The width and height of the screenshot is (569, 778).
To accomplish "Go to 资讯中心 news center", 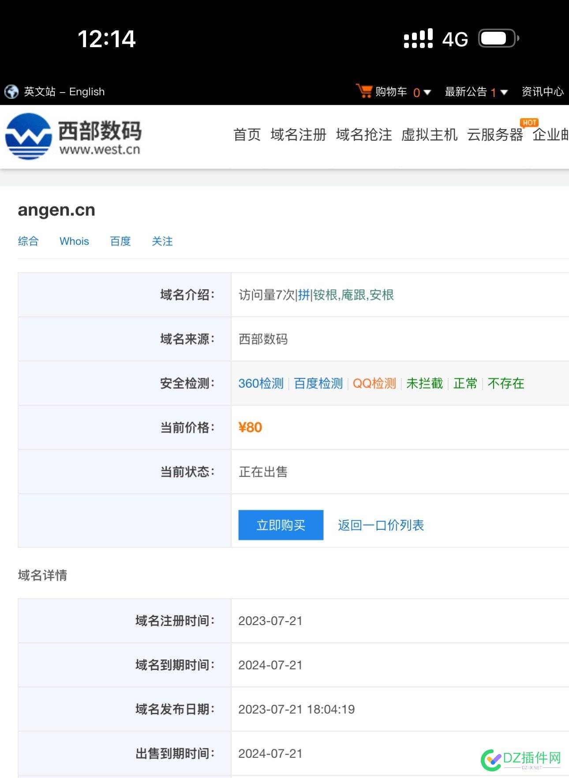I will click(x=543, y=92).
